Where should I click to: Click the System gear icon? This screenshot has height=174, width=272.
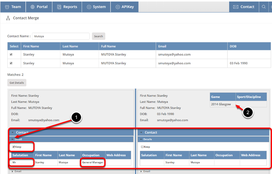[x=89, y=7]
